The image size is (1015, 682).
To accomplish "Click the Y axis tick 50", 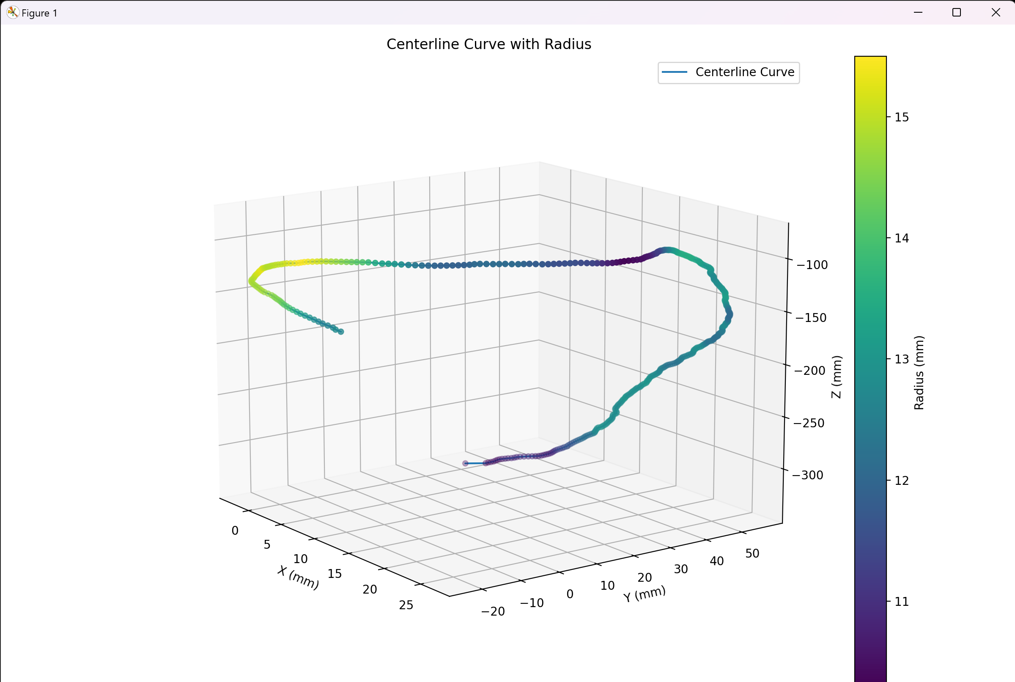I will pos(752,554).
